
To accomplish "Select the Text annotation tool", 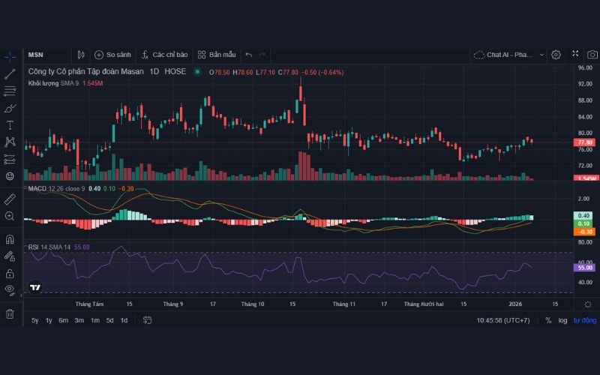I will coord(10,124).
